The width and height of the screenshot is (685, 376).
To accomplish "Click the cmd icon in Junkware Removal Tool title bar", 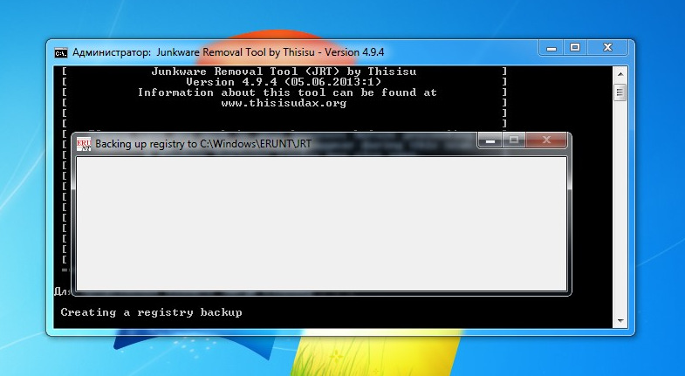I will 61,53.
